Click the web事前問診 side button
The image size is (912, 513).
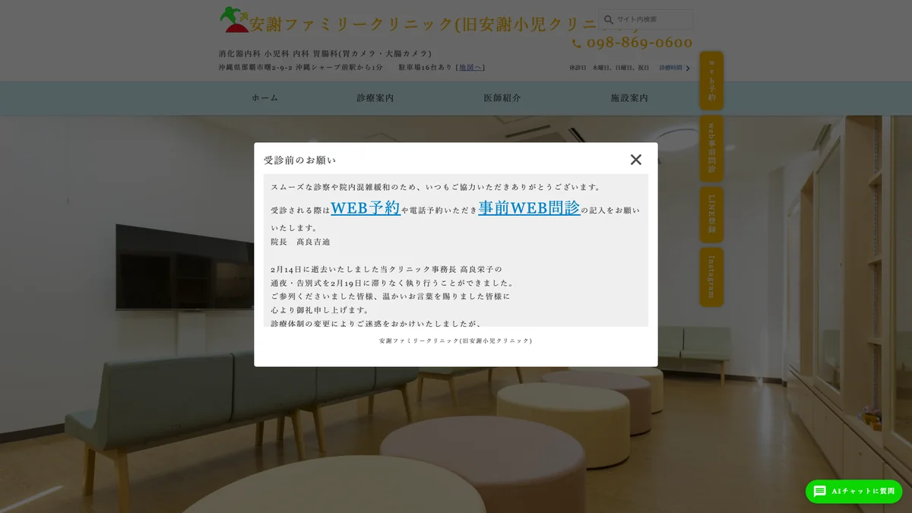click(711, 148)
